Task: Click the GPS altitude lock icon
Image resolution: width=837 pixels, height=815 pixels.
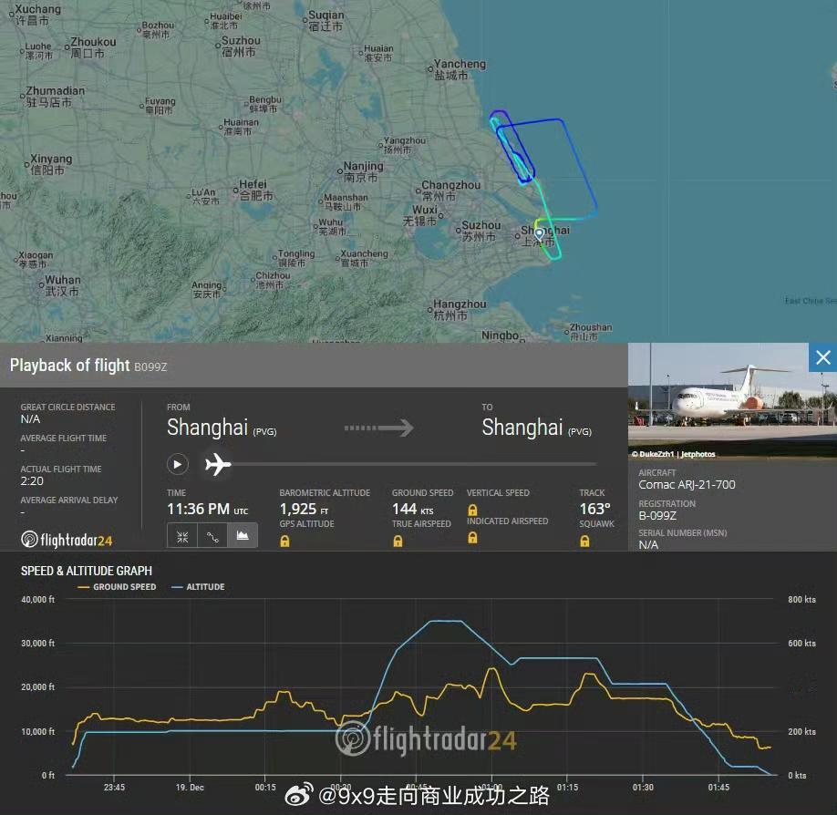Action: click(284, 542)
